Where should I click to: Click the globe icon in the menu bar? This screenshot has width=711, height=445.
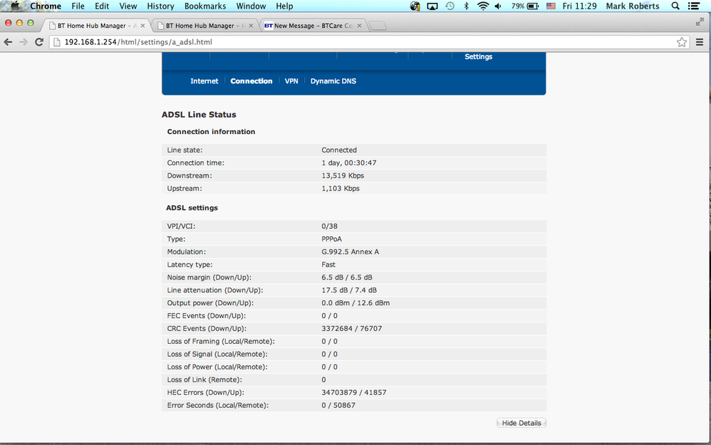(415, 6)
